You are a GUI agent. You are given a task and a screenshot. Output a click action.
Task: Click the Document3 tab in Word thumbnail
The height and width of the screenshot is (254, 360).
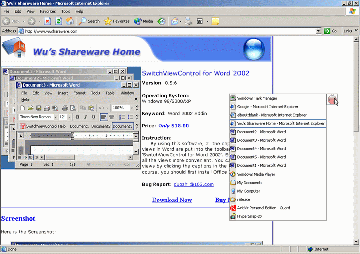(x=123, y=126)
